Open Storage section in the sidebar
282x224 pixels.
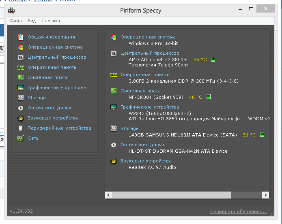[37, 98]
